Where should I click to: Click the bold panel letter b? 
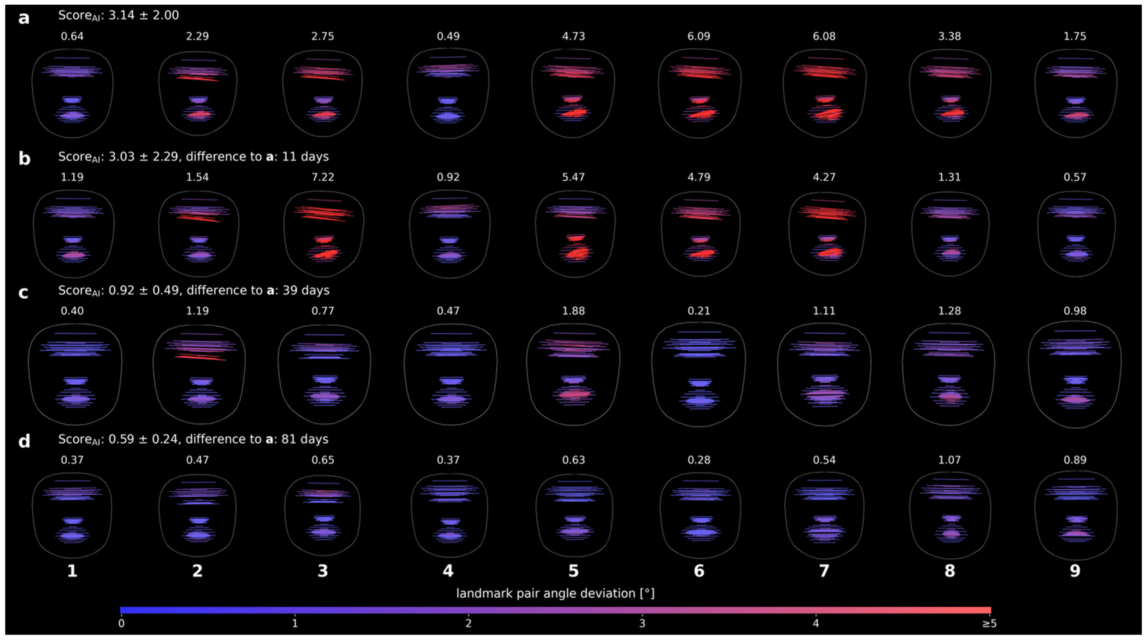pyautogui.click(x=24, y=159)
